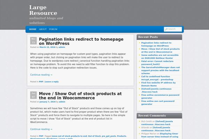Open the ABOUT menu item
This screenshot has width=209, height=139.
click(x=42, y=29)
